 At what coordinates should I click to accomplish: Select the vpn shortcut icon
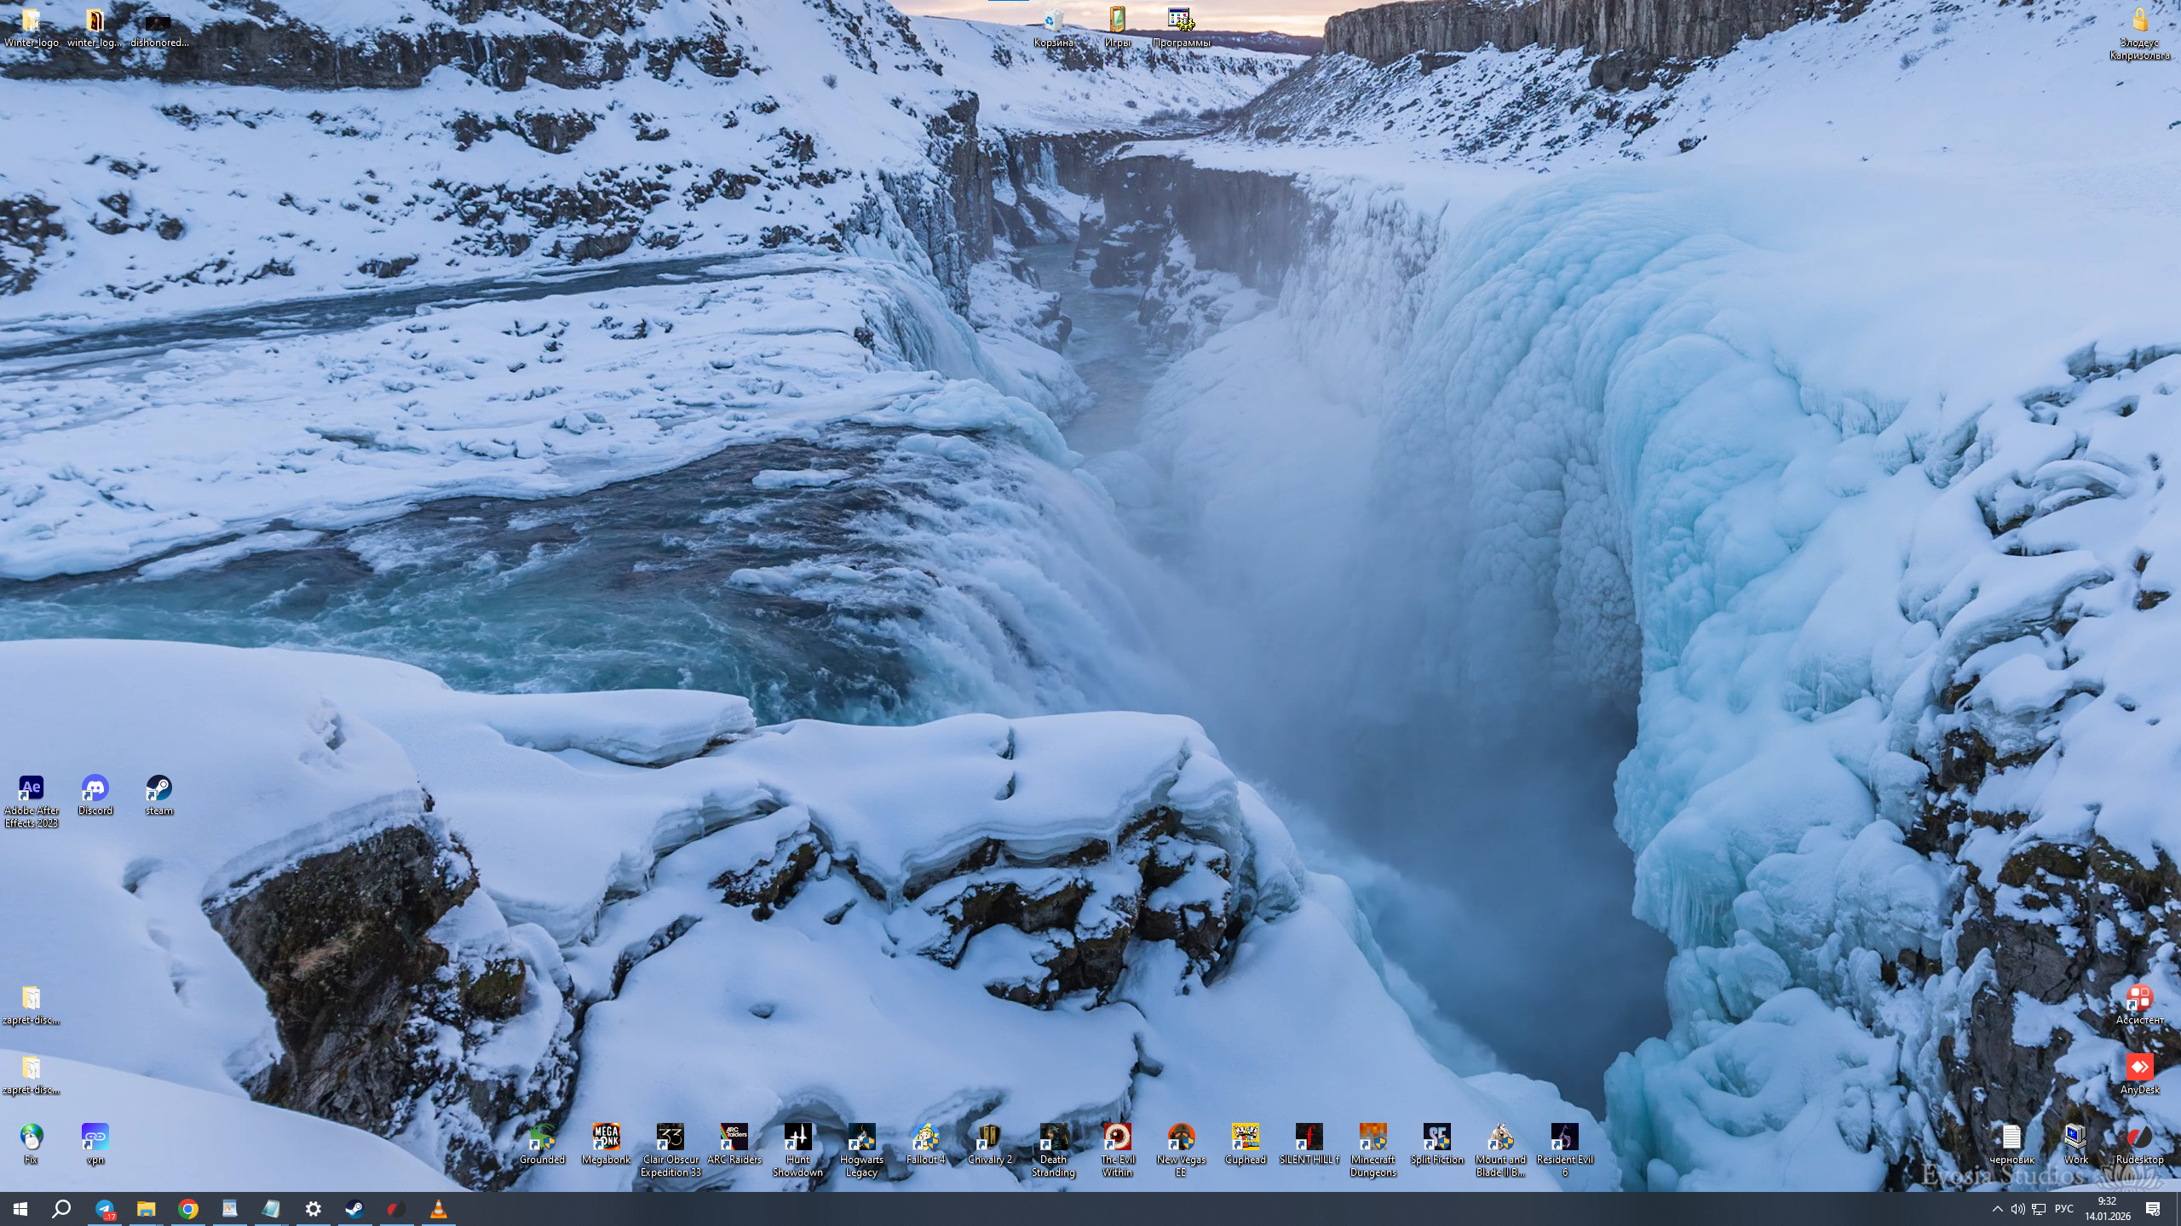(x=95, y=1138)
